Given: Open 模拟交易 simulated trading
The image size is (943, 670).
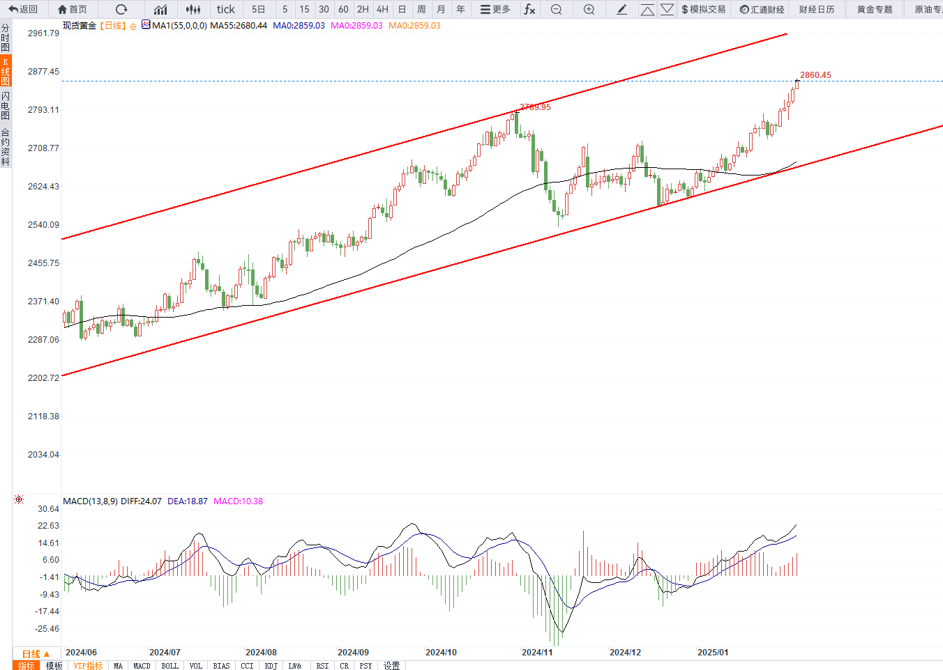Looking at the screenshot, I should [x=704, y=9].
